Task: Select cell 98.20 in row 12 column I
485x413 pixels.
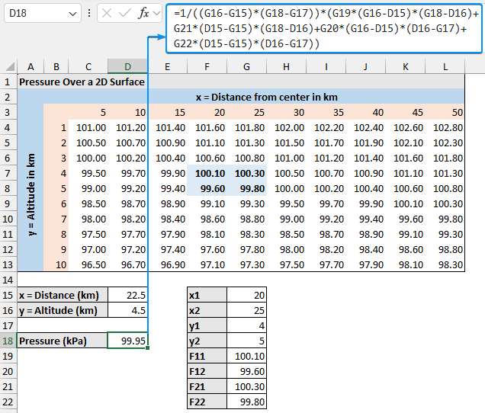Action: (x=326, y=249)
